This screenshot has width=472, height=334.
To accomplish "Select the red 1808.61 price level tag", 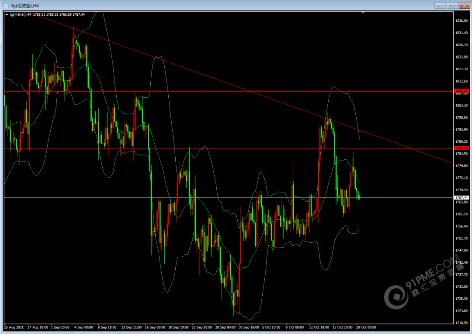I will pos(462,91).
